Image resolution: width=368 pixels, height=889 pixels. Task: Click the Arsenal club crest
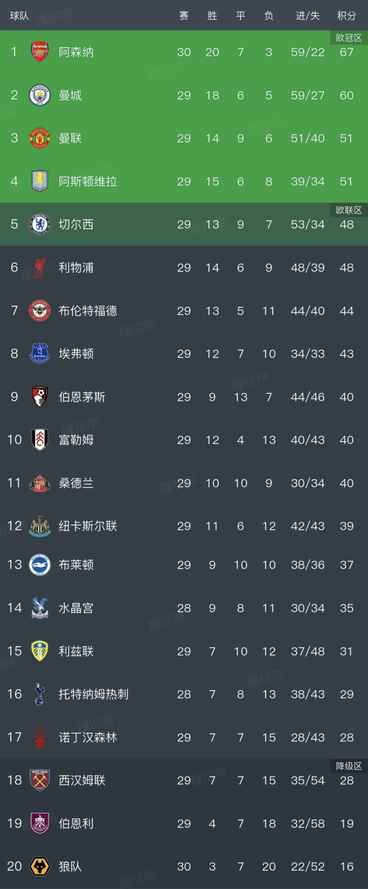pyautogui.click(x=39, y=52)
